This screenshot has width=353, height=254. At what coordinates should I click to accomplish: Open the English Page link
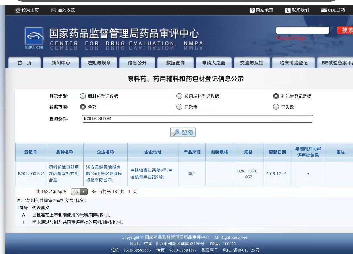click(290, 38)
